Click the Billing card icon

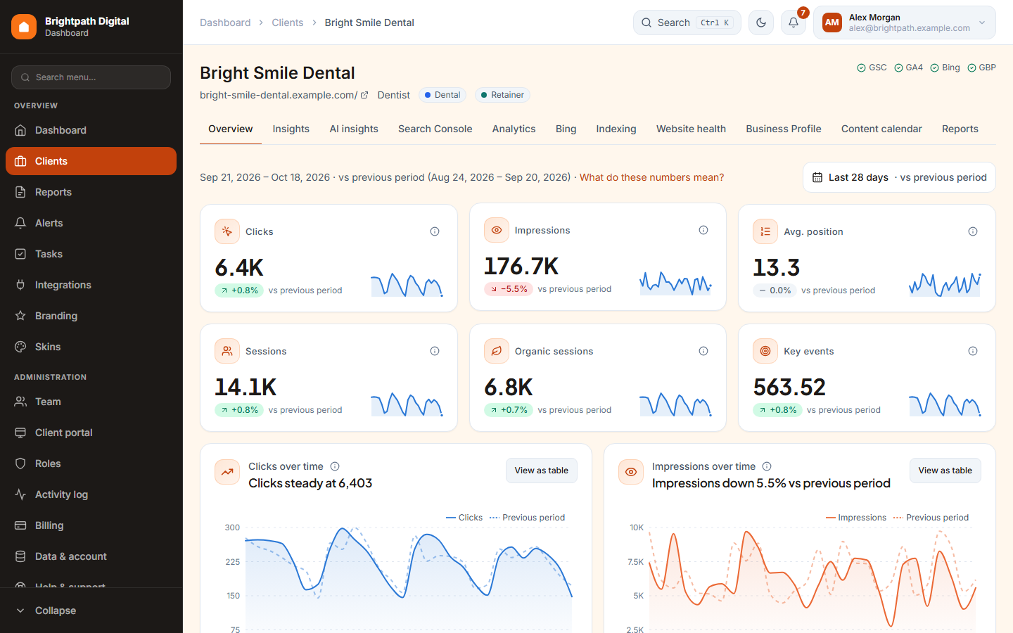[20, 525]
